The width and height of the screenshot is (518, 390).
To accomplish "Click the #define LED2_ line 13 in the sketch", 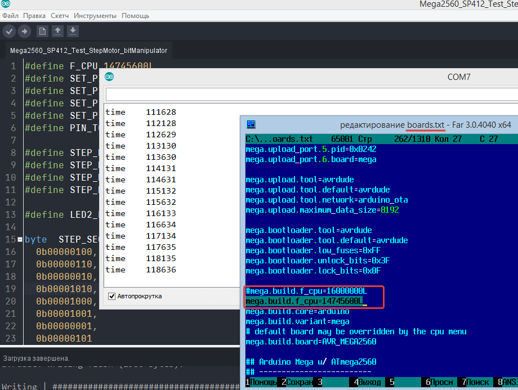I will [61, 214].
